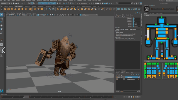This screenshot has height=100, width=178.
Task: Select the Lasso tool in toolbox
Action: (2, 18)
